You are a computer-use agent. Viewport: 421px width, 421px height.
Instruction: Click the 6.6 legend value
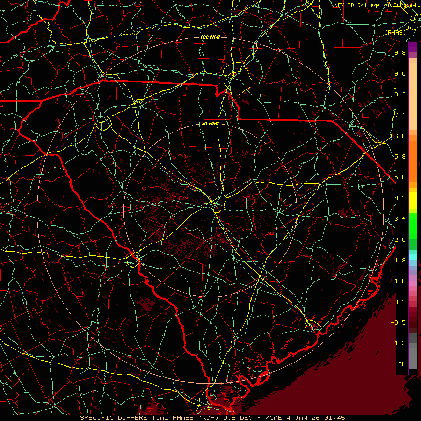click(400, 136)
